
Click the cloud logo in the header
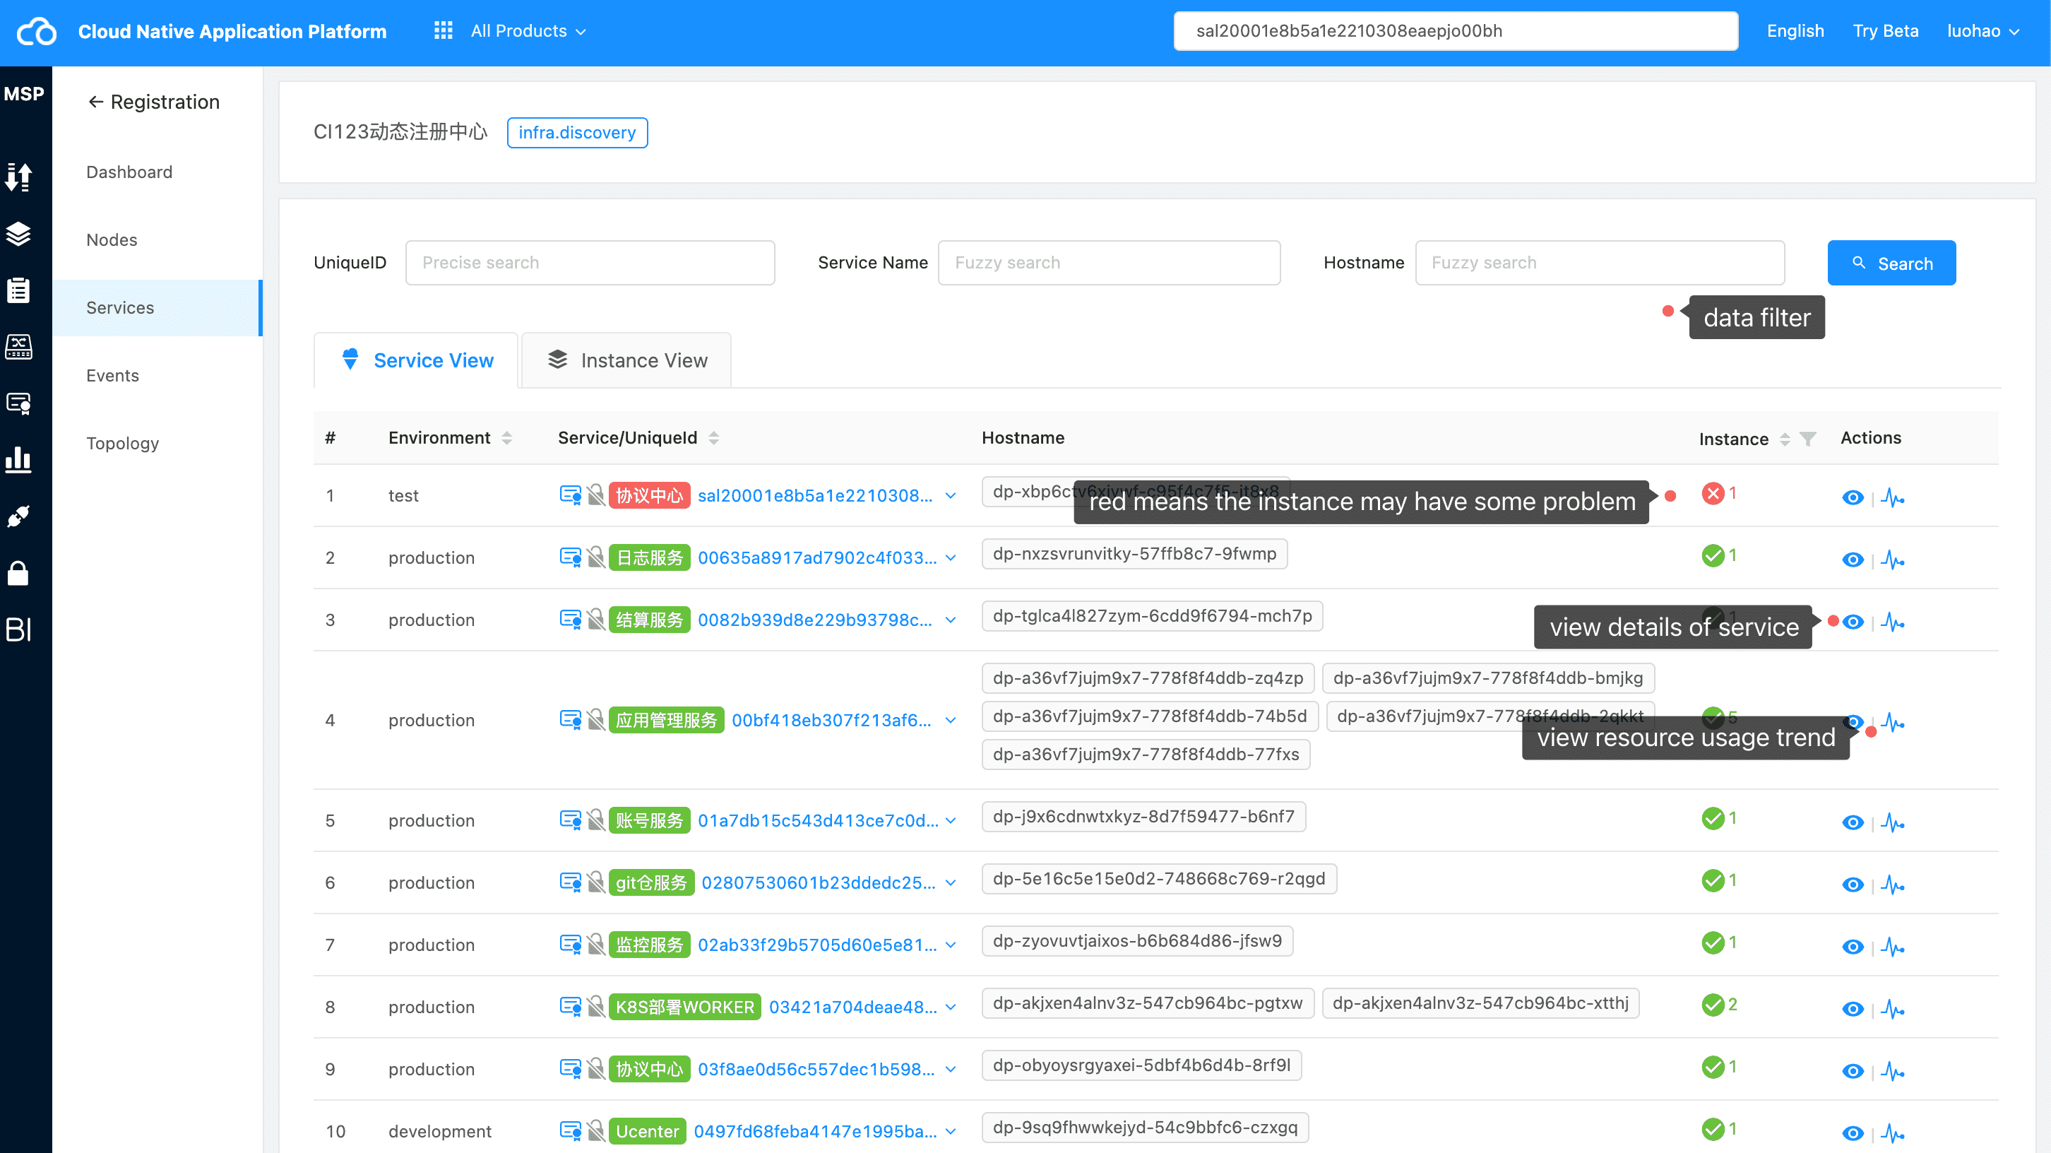pos(37,32)
